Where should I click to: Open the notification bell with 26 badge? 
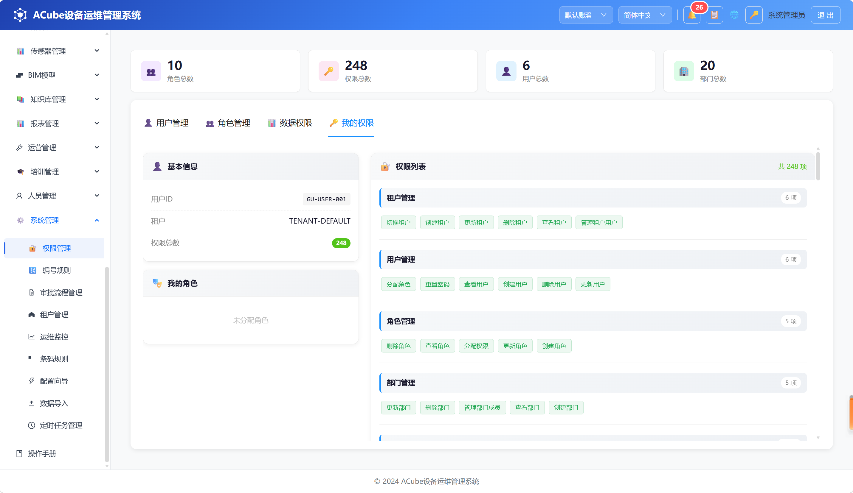691,15
